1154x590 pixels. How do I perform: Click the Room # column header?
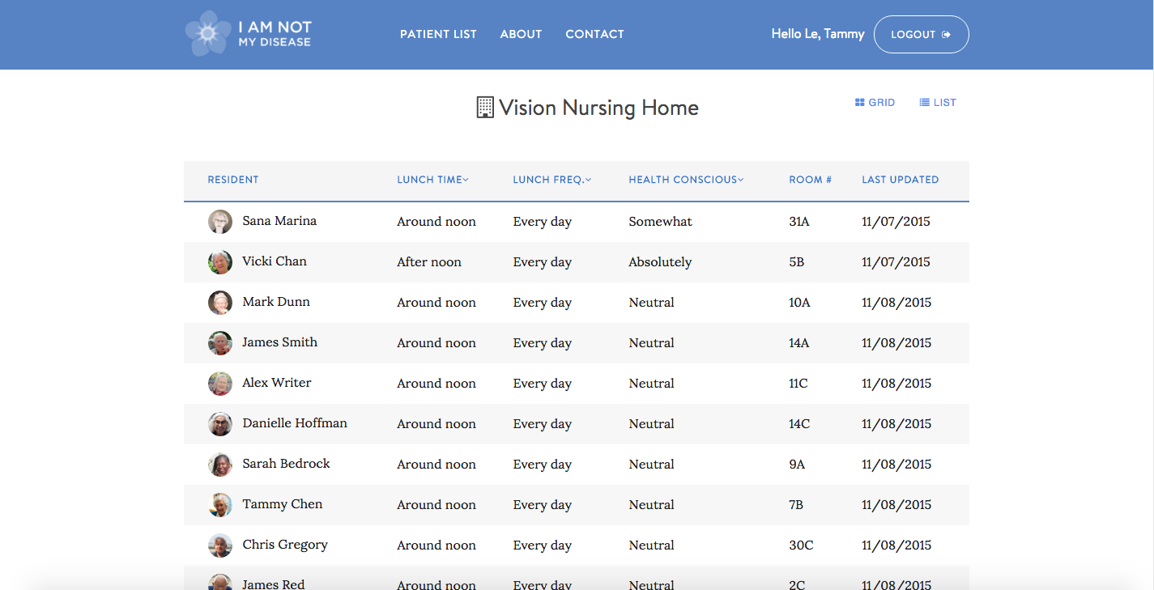811,180
